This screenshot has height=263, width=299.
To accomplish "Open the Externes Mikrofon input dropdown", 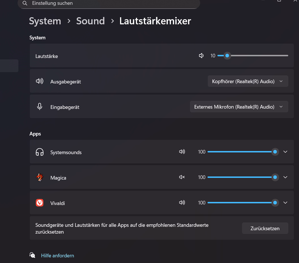I will click(x=239, y=107).
